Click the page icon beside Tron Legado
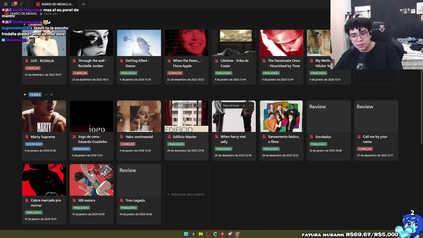This screenshot has height=238, width=423. click(122, 200)
